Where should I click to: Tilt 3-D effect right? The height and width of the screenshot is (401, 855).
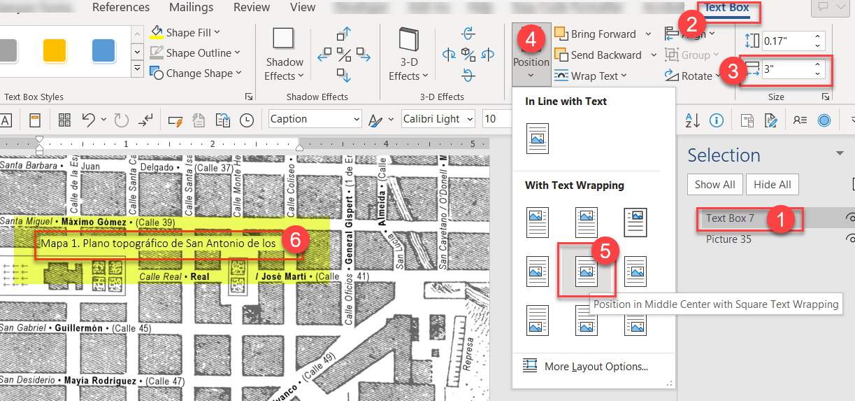487,55
